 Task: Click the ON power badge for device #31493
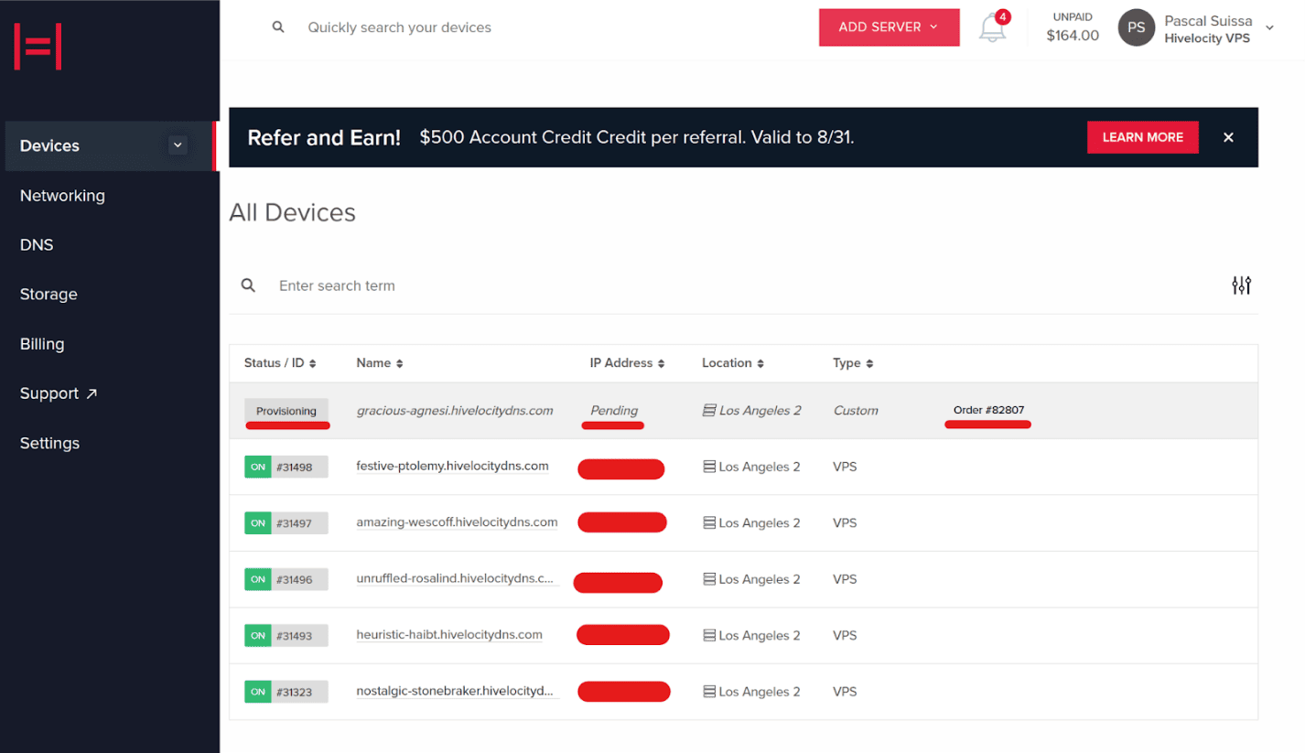click(258, 636)
